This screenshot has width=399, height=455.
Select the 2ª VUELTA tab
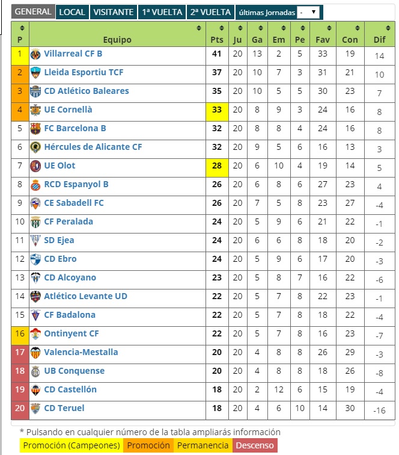pos(210,12)
